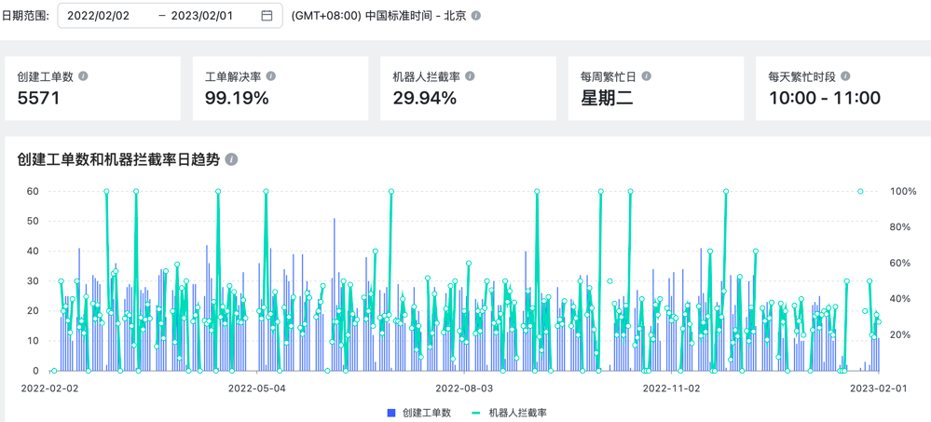Open the calendar icon in date range picker

pos(267,16)
